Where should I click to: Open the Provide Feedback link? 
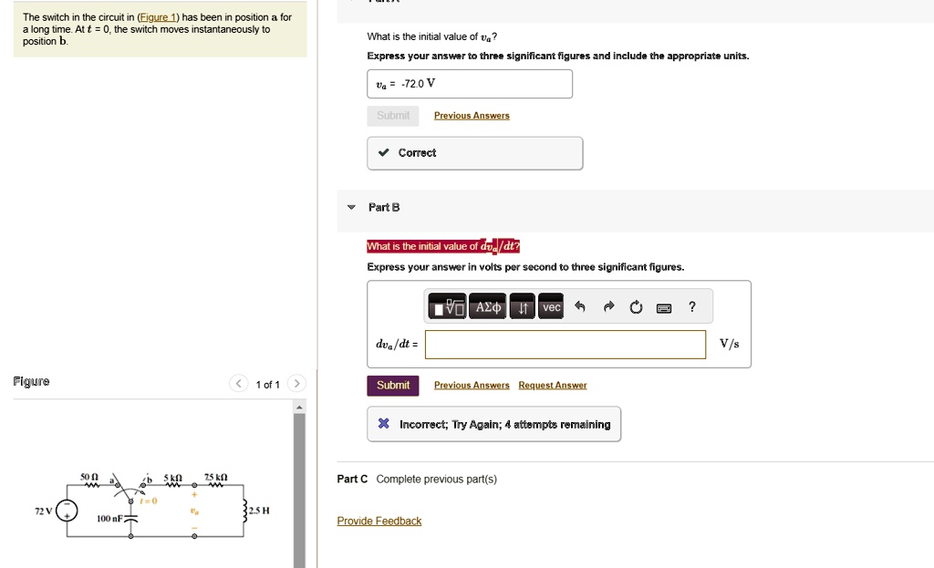tap(379, 521)
